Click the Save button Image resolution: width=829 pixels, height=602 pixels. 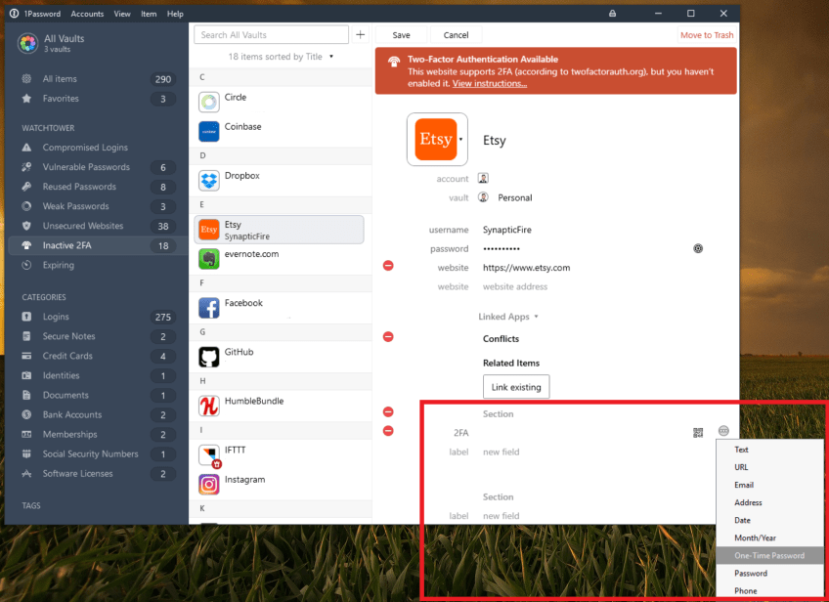pyautogui.click(x=401, y=35)
